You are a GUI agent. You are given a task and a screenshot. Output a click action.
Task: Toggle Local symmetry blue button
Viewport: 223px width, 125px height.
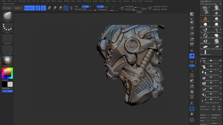(192, 56)
